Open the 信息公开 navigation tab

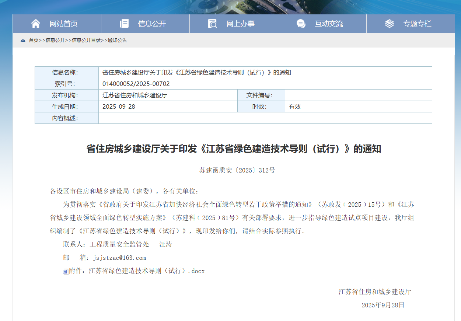(152, 24)
